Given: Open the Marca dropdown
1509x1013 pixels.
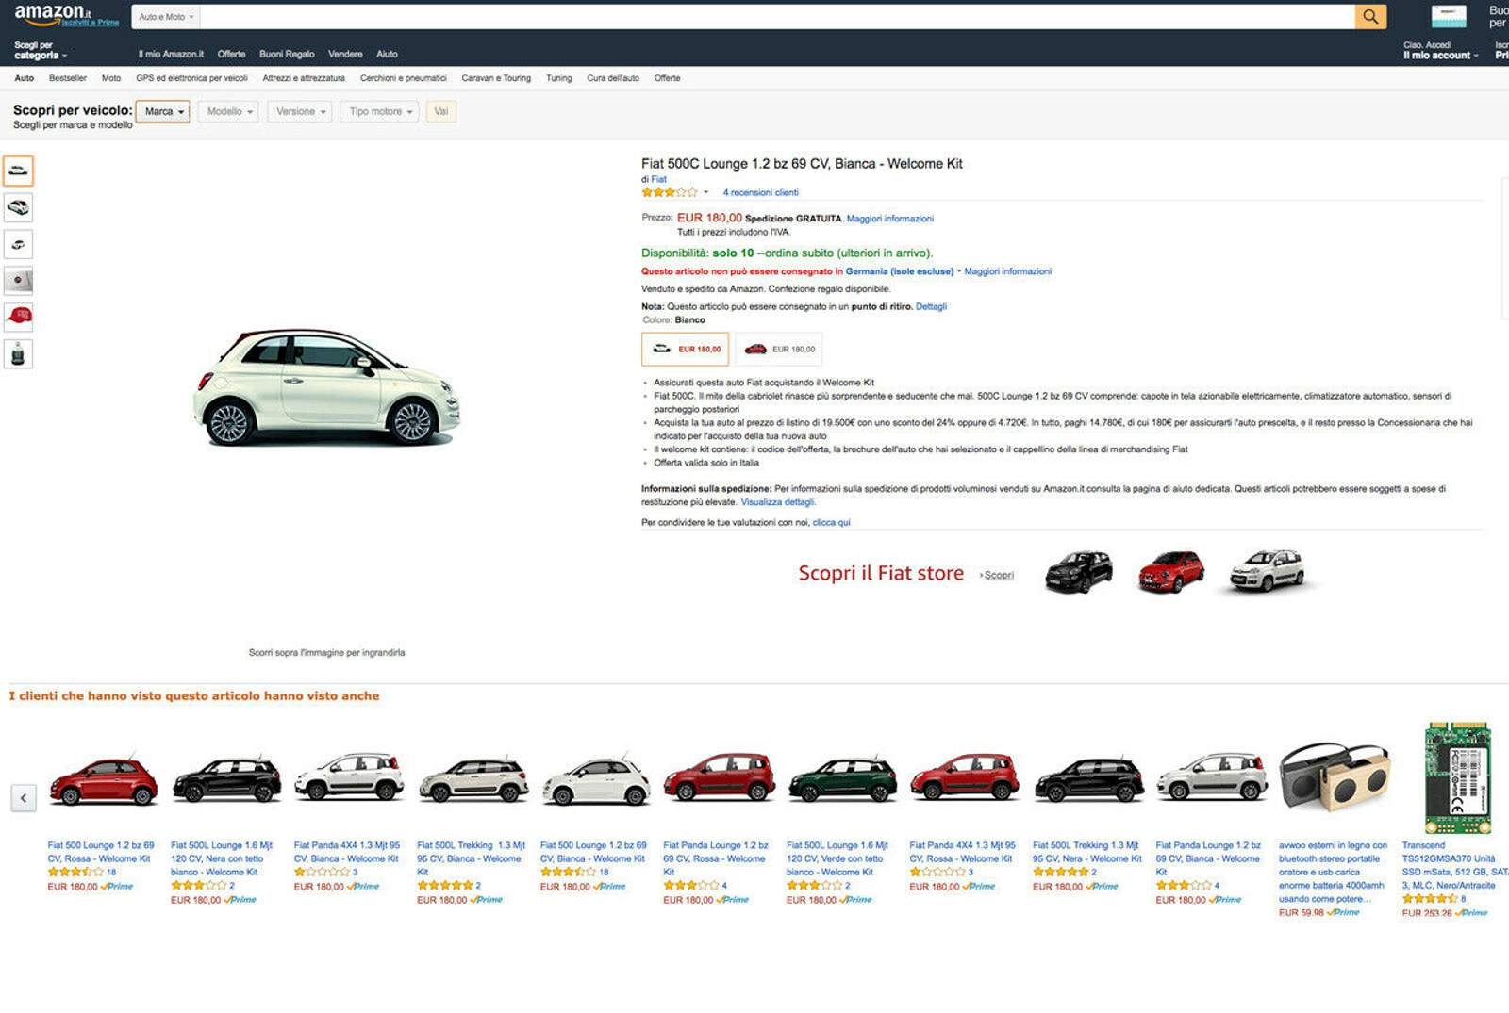Looking at the screenshot, I should point(163,111).
